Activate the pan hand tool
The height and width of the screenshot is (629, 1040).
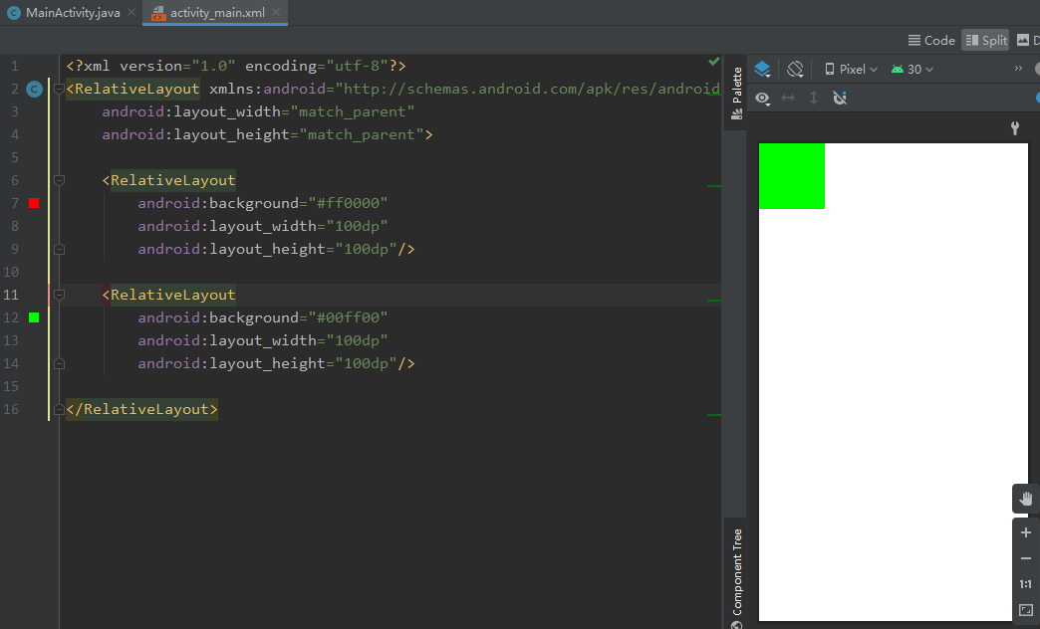[1025, 499]
